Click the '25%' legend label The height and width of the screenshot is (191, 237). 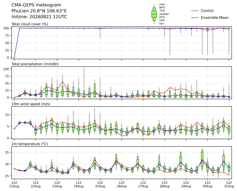(x=162, y=17)
